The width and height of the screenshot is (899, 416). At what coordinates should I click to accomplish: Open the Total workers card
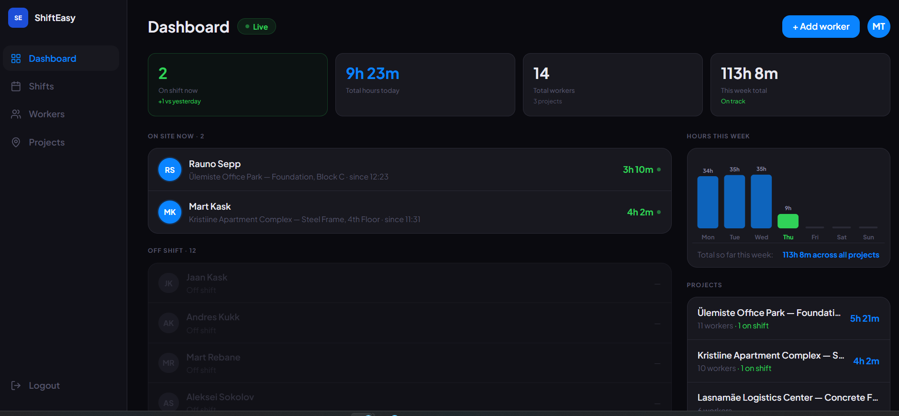613,85
